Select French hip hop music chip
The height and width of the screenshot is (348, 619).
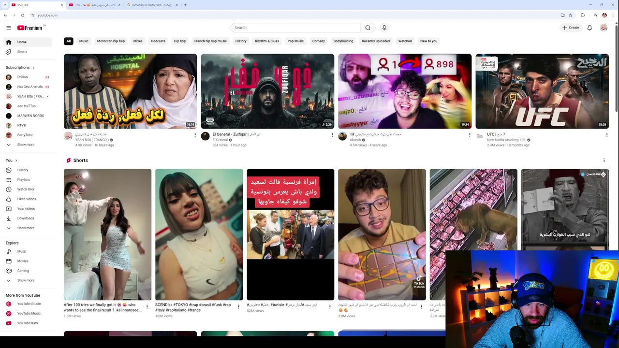pos(210,41)
